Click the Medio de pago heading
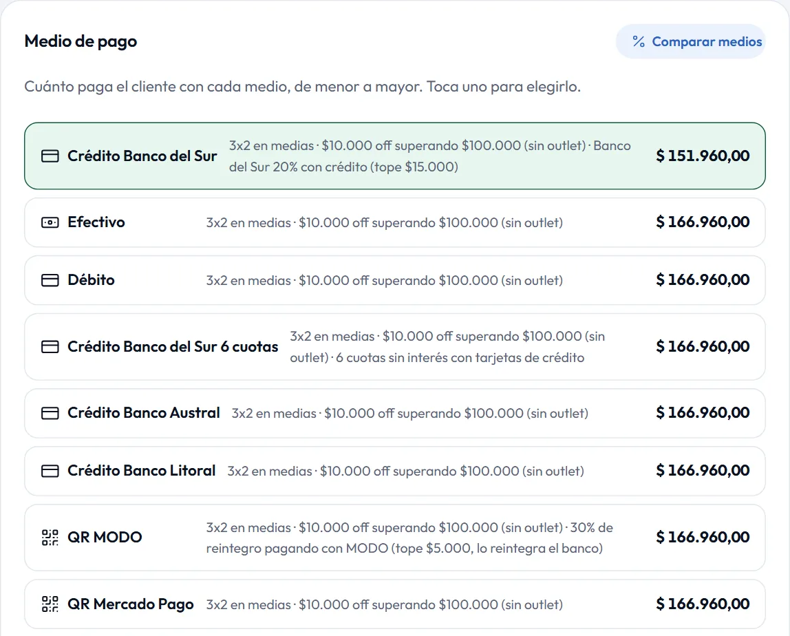The image size is (790, 636). click(81, 41)
